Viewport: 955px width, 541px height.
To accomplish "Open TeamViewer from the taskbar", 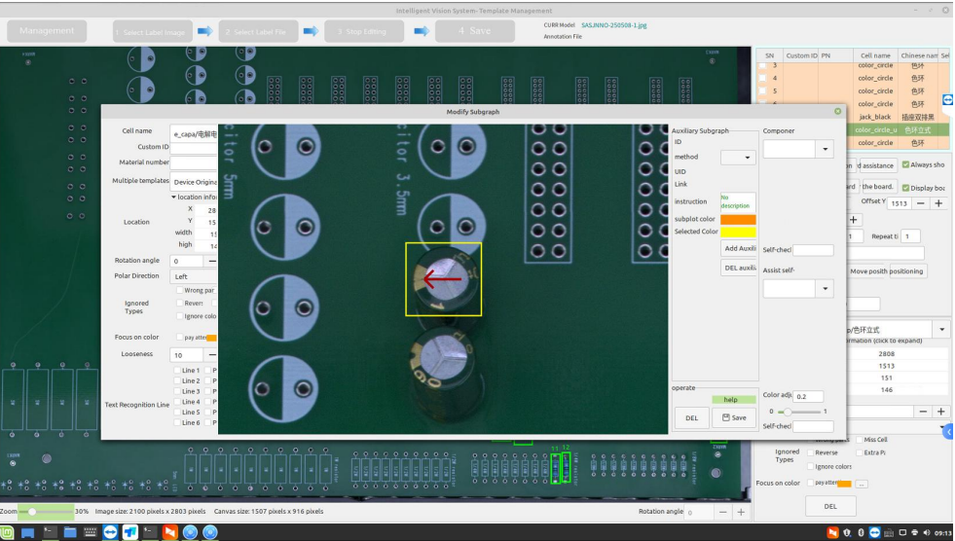I will pos(111,532).
